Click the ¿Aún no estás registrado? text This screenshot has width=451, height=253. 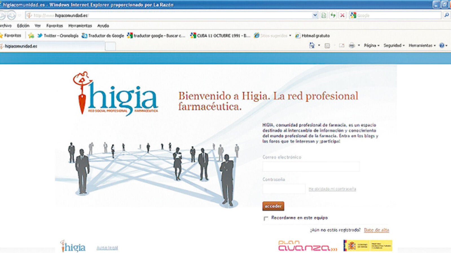(335, 230)
